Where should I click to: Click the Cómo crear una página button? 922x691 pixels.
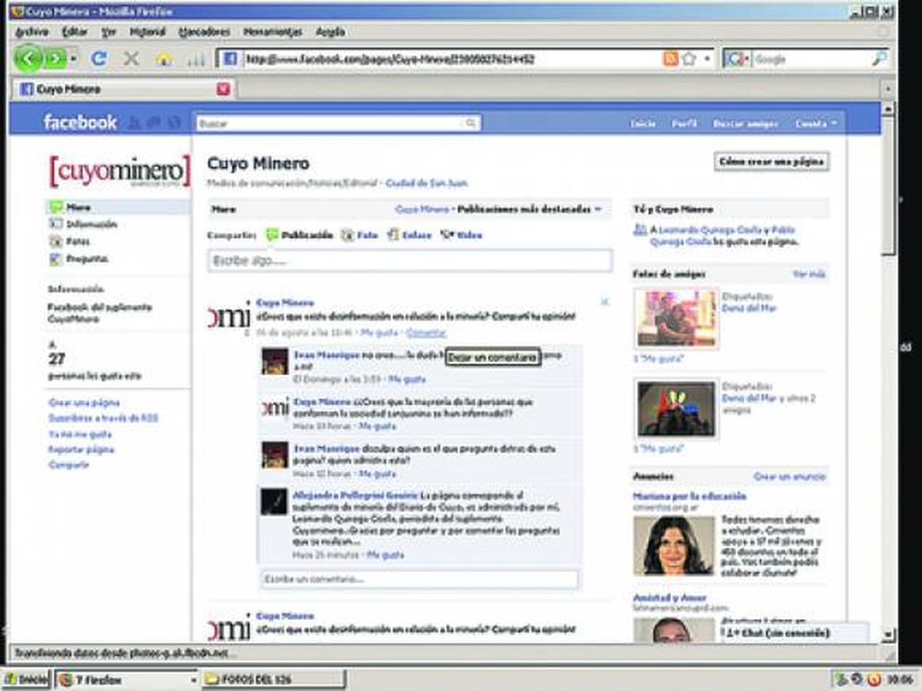click(x=771, y=161)
